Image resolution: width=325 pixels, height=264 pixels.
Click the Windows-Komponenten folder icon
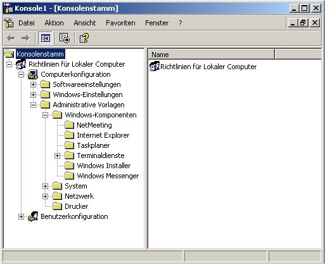tap(57, 115)
